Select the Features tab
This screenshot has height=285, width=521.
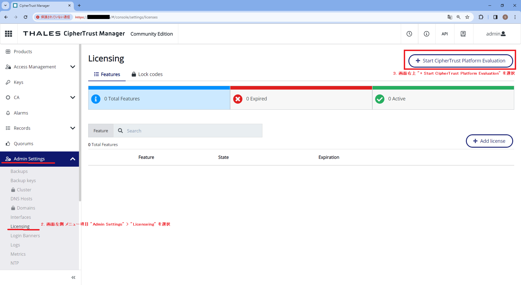(107, 74)
